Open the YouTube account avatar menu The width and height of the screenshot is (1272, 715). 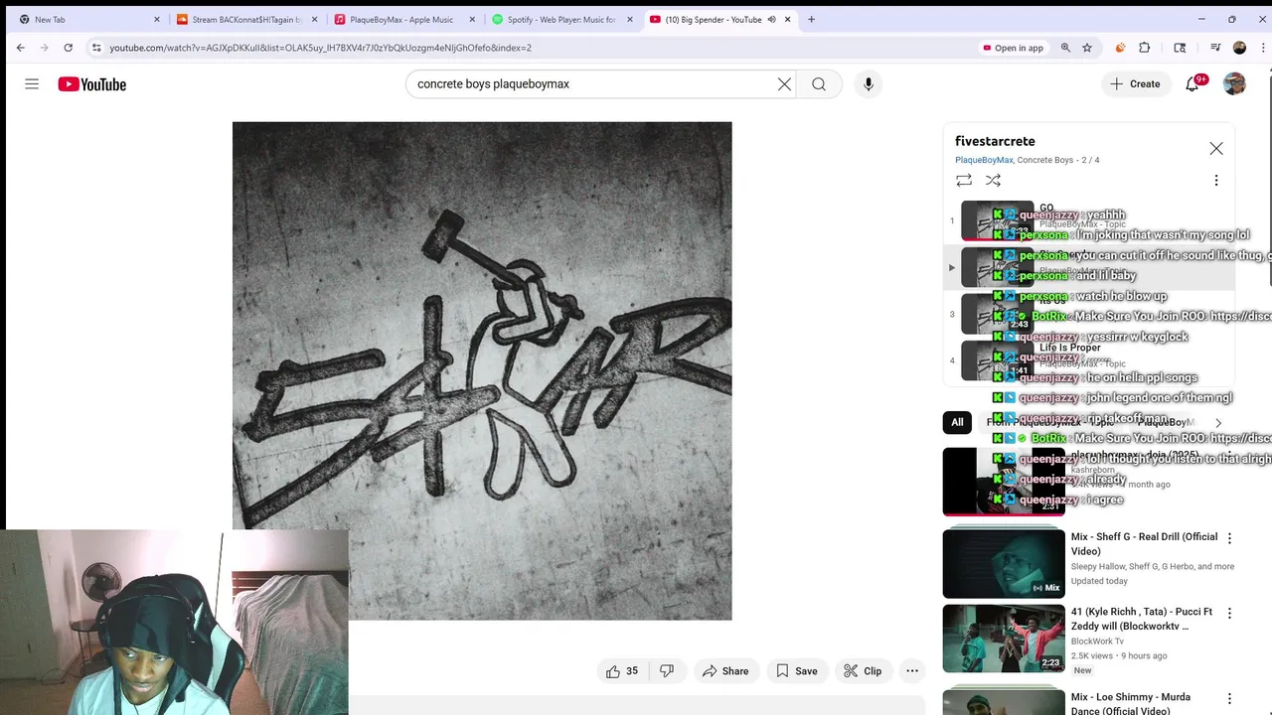coord(1234,84)
